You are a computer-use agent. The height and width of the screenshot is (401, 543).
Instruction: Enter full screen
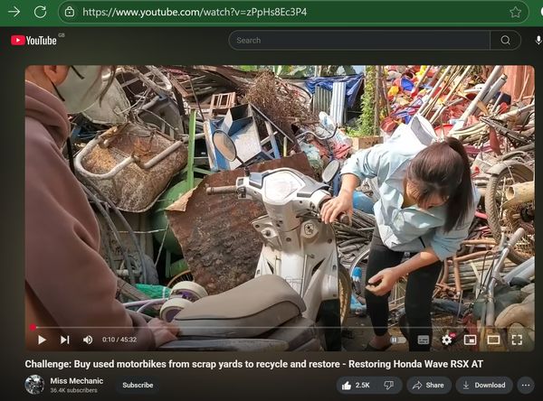[x=517, y=340]
